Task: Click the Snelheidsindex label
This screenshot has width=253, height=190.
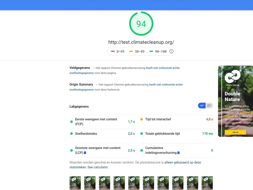Action: (86, 134)
